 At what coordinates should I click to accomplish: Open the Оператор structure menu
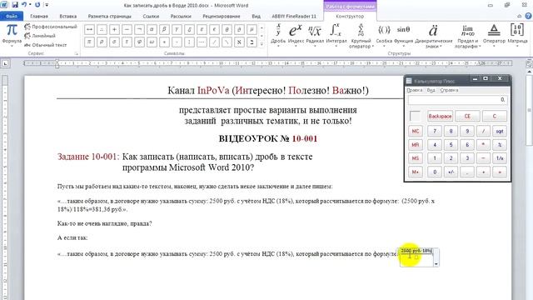(x=494, y=35)
